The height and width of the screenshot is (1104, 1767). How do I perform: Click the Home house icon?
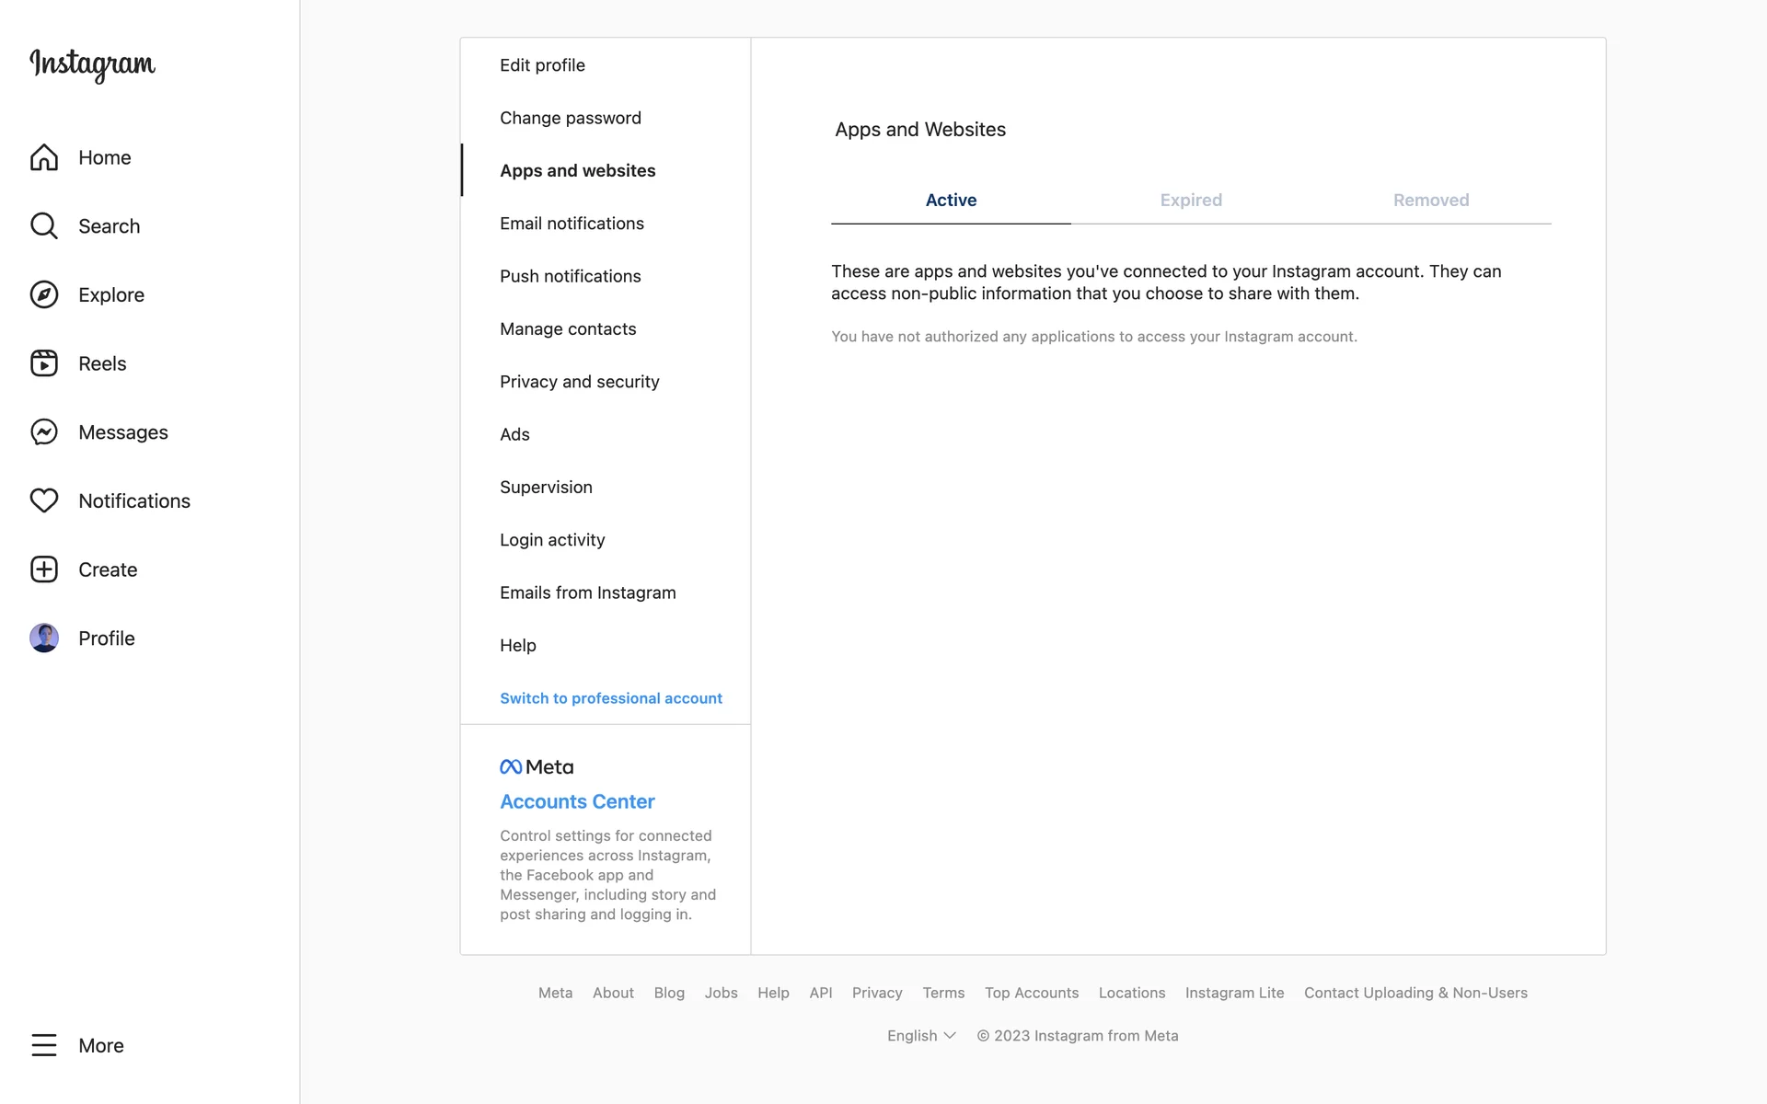pos(44,157)
